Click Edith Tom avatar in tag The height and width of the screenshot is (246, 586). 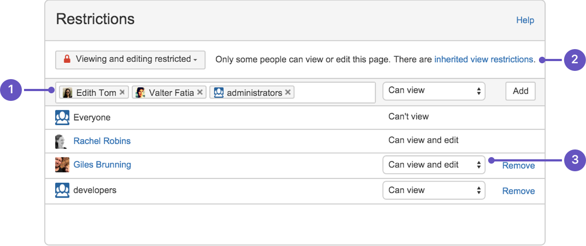67,92
